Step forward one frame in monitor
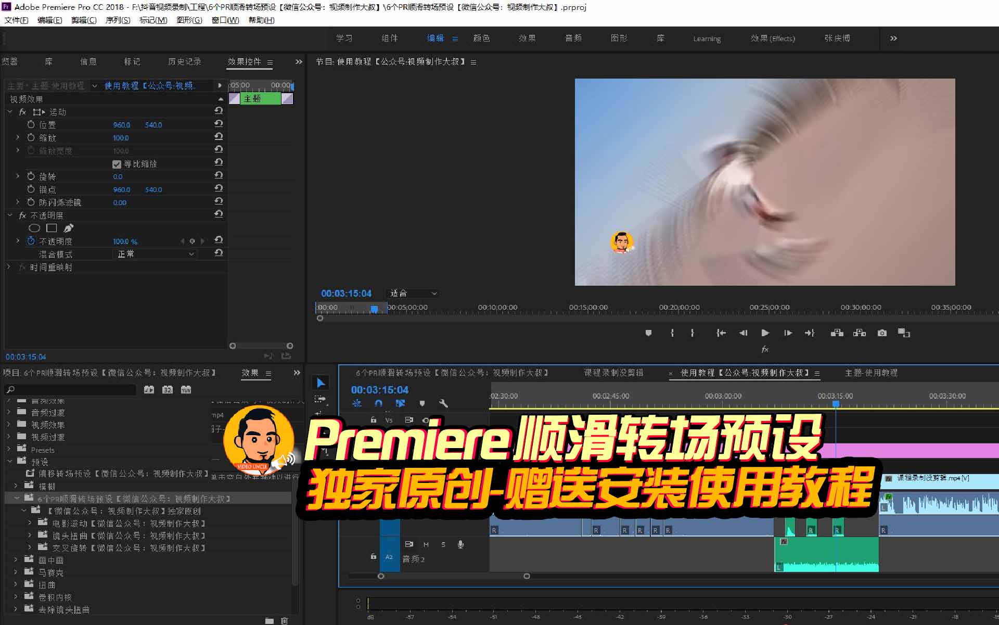This screenshot has width=999, height=625. [788, 333]
